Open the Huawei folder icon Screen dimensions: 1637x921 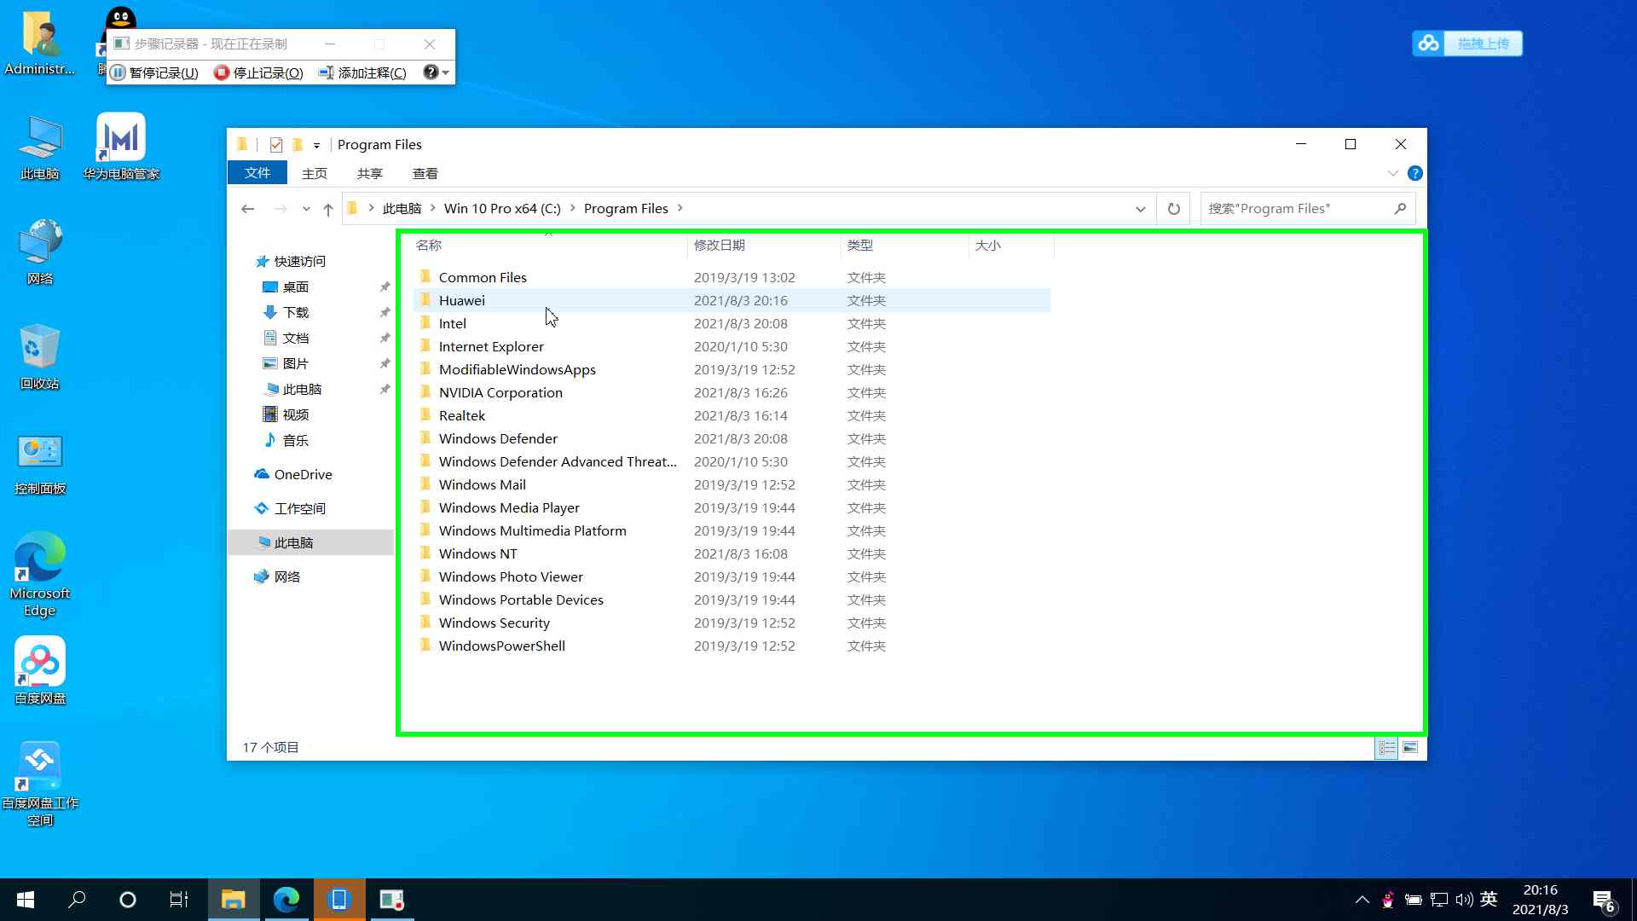click(x=425, y=300)
